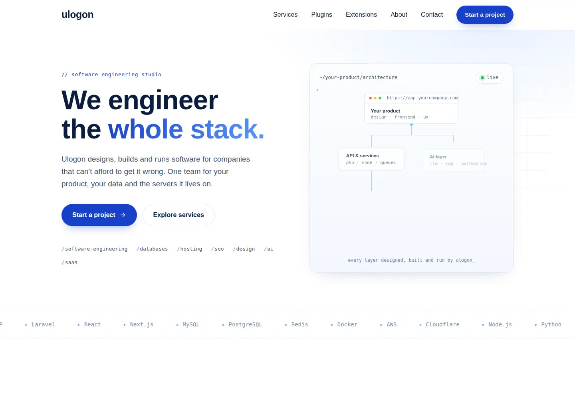This screenshot has width=575, height=399.
Task: Open the /saas tag link
Action: click(69, 263)
